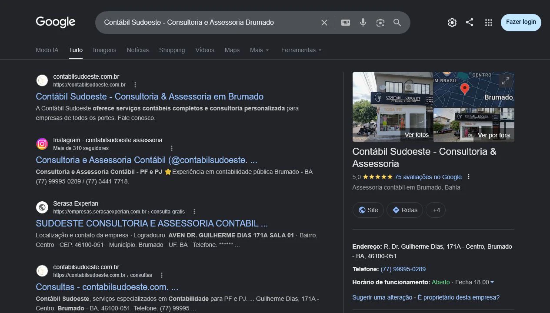Start voice search with the microphone icon
This screenshot has height=313, width=550.
click(x=363, y=23)
